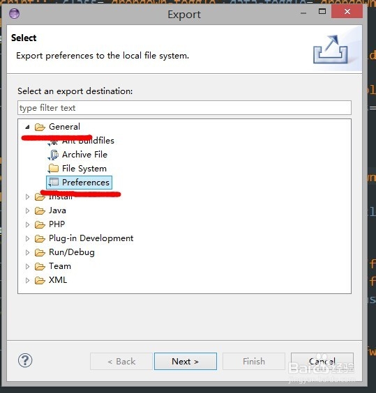
Task: Click the Archive File export icon
Action: tap(53, 155)
